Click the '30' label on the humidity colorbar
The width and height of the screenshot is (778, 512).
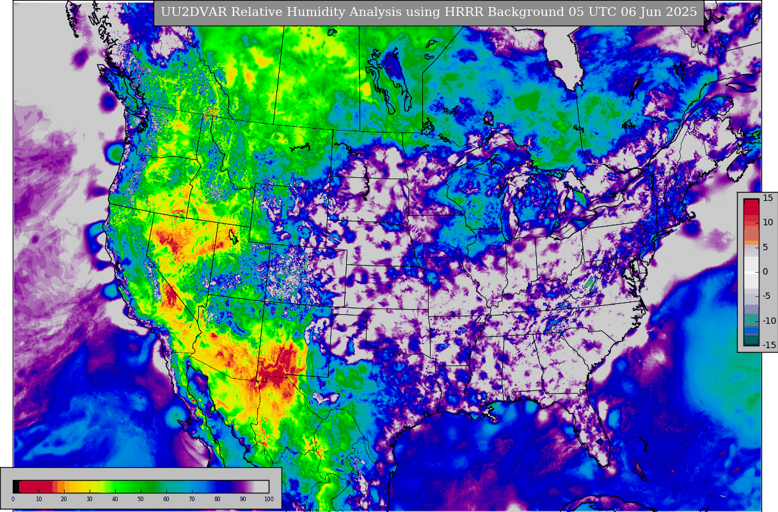(90, 499)
